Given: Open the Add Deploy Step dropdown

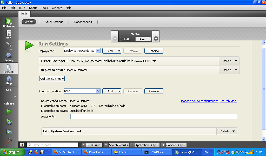Looking at the screenshot, I should click(52, 79).
